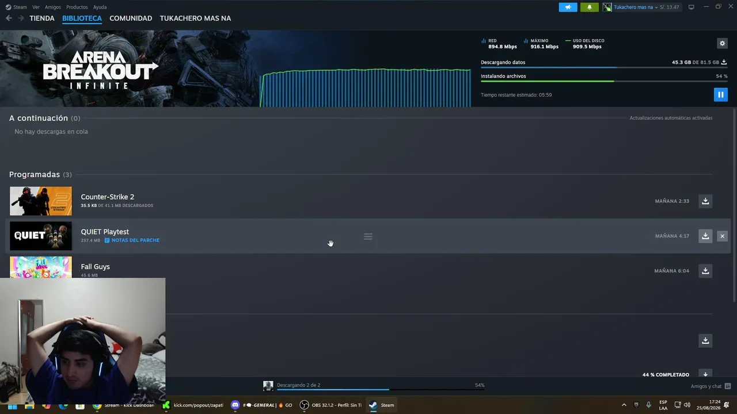The image size is (737, 414).
Task: Click the MAÑANA 6:04 scheduled time
Action: click(671, 271)
